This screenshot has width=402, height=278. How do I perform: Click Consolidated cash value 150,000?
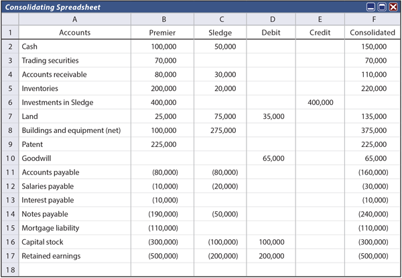point(374,47)
